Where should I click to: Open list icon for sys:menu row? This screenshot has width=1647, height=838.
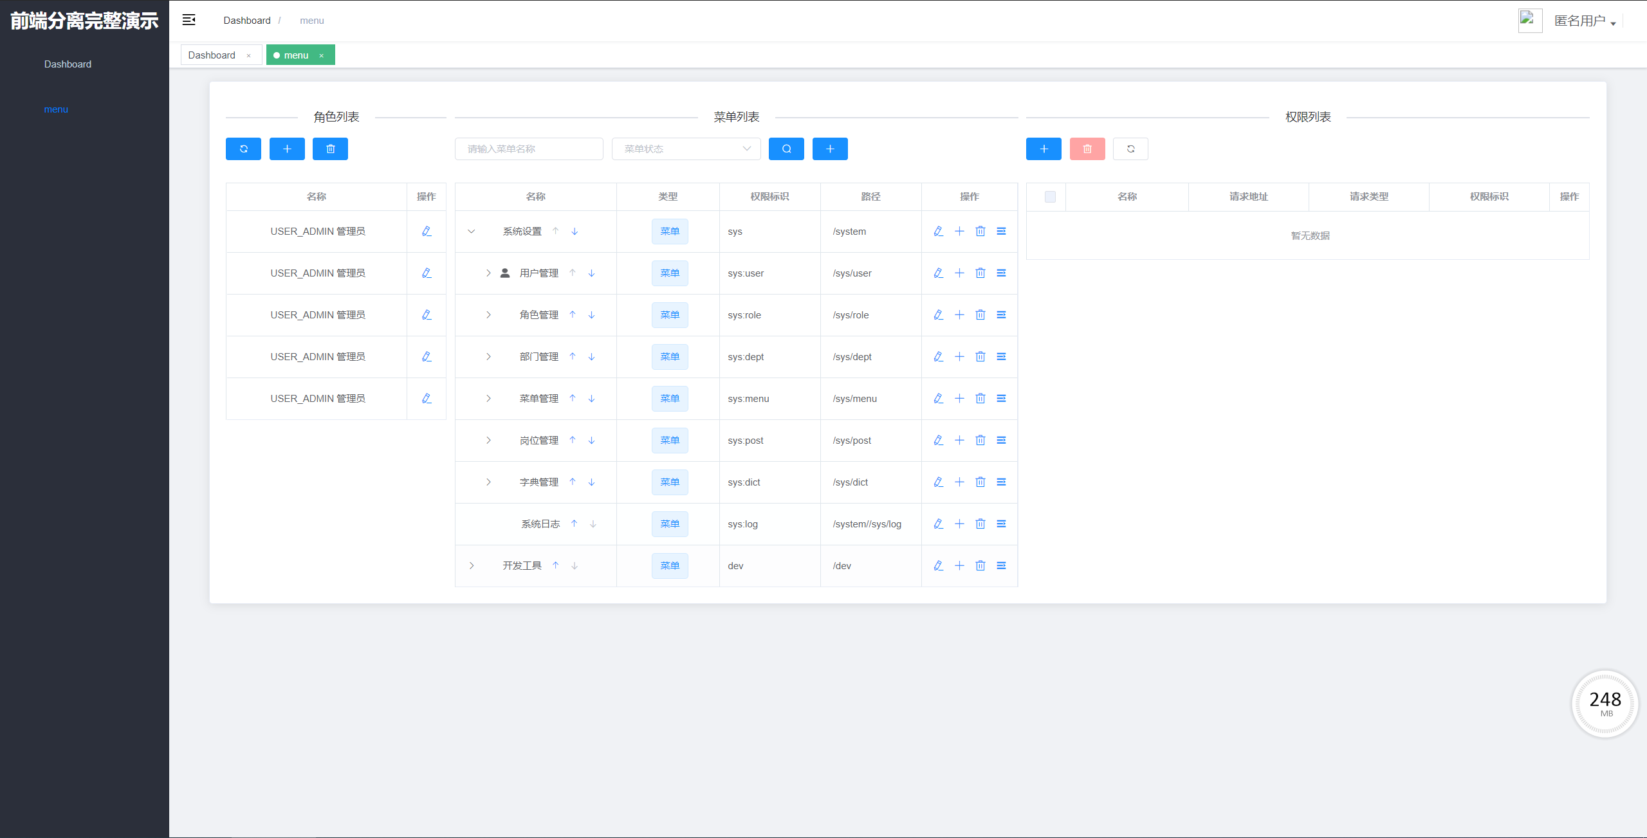(x=1001, y=398)
